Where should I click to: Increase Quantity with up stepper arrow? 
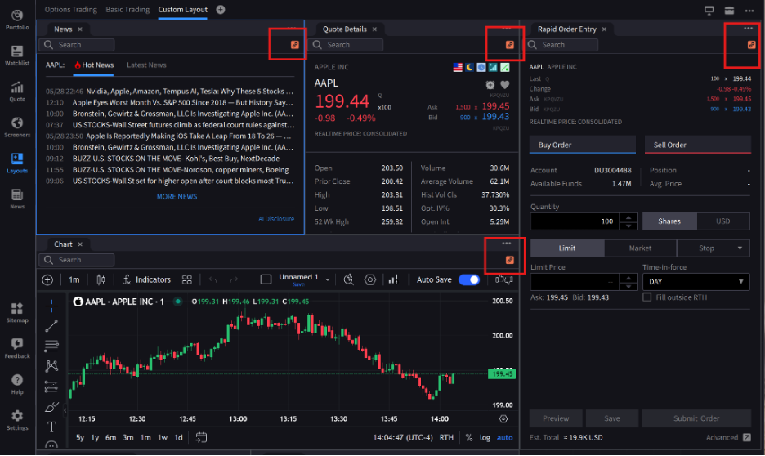tap(629, 217)
